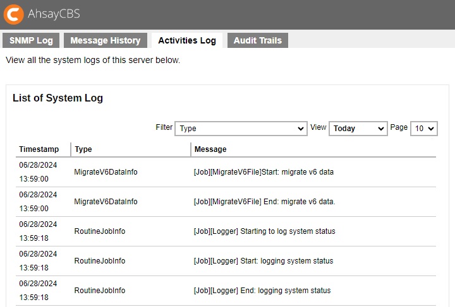Open the View dropdown showing Today
The width and height of the screenshot is (455, 307).
pos(358,128)
